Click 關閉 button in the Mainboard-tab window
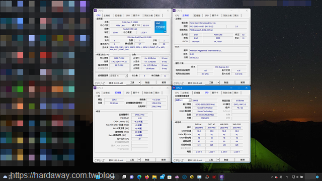This screenshot has width=322, height=181. (x=243, y=82)
